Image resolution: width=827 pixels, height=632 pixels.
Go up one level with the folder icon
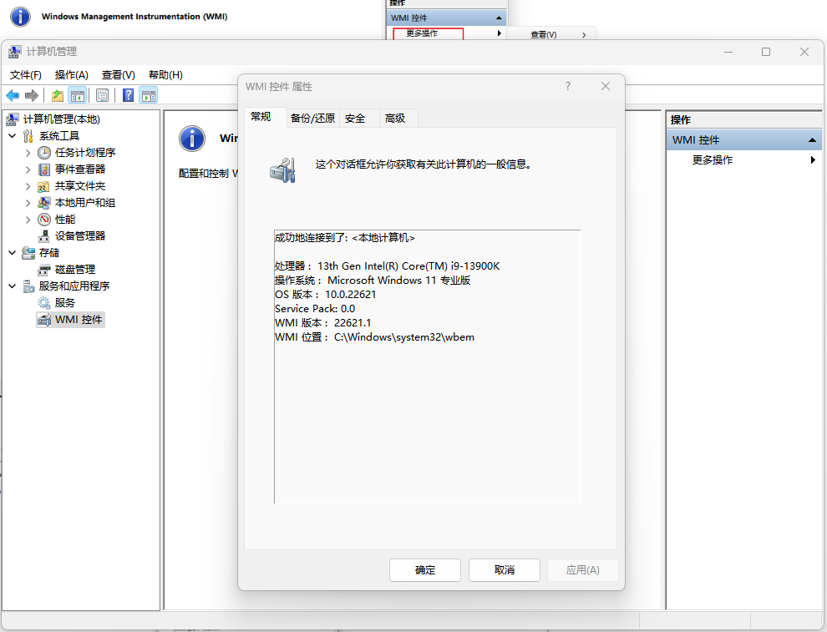[x=58, y=95]
